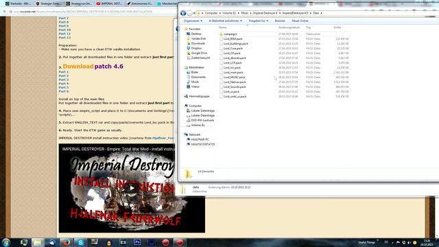Open the Bilder library
This screenshot has width=439, height=247.
[x=195, y=72]
